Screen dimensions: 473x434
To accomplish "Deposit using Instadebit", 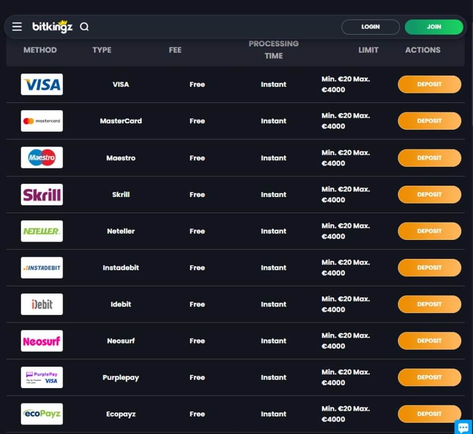I will (x=429, y=268).
